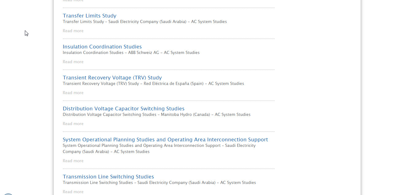Click the Manitoba Hydro (Canada) description line

pos(157,115)
